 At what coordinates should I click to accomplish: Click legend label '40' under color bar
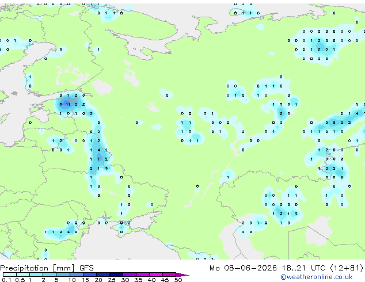[151, 280]
